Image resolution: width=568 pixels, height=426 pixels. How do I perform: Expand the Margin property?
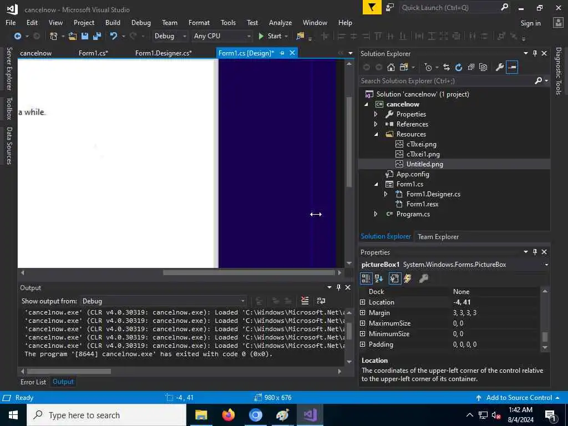coord(363,313)
